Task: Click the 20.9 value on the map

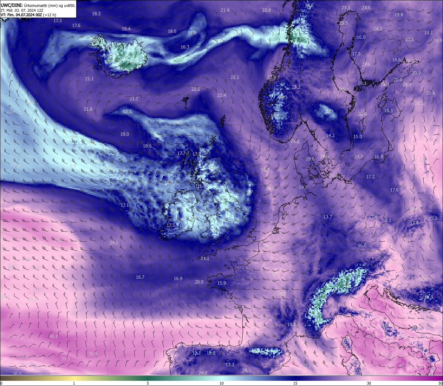Action: pos(416,73)
